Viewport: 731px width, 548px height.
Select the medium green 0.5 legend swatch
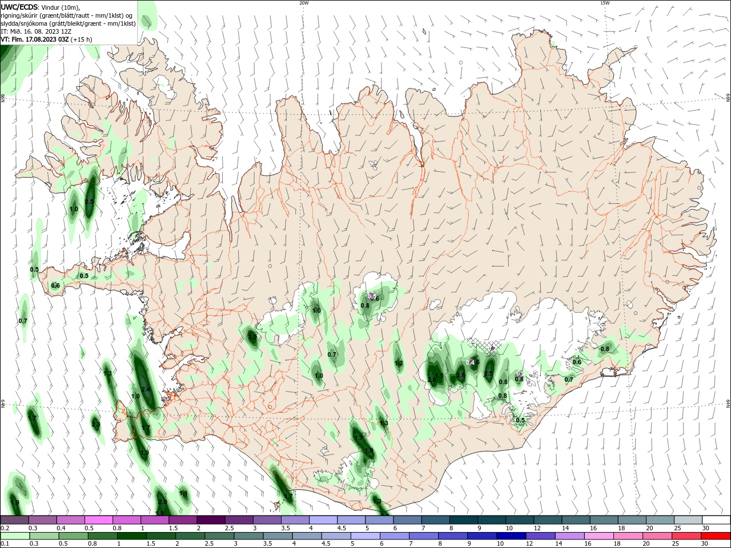[73, 536]
